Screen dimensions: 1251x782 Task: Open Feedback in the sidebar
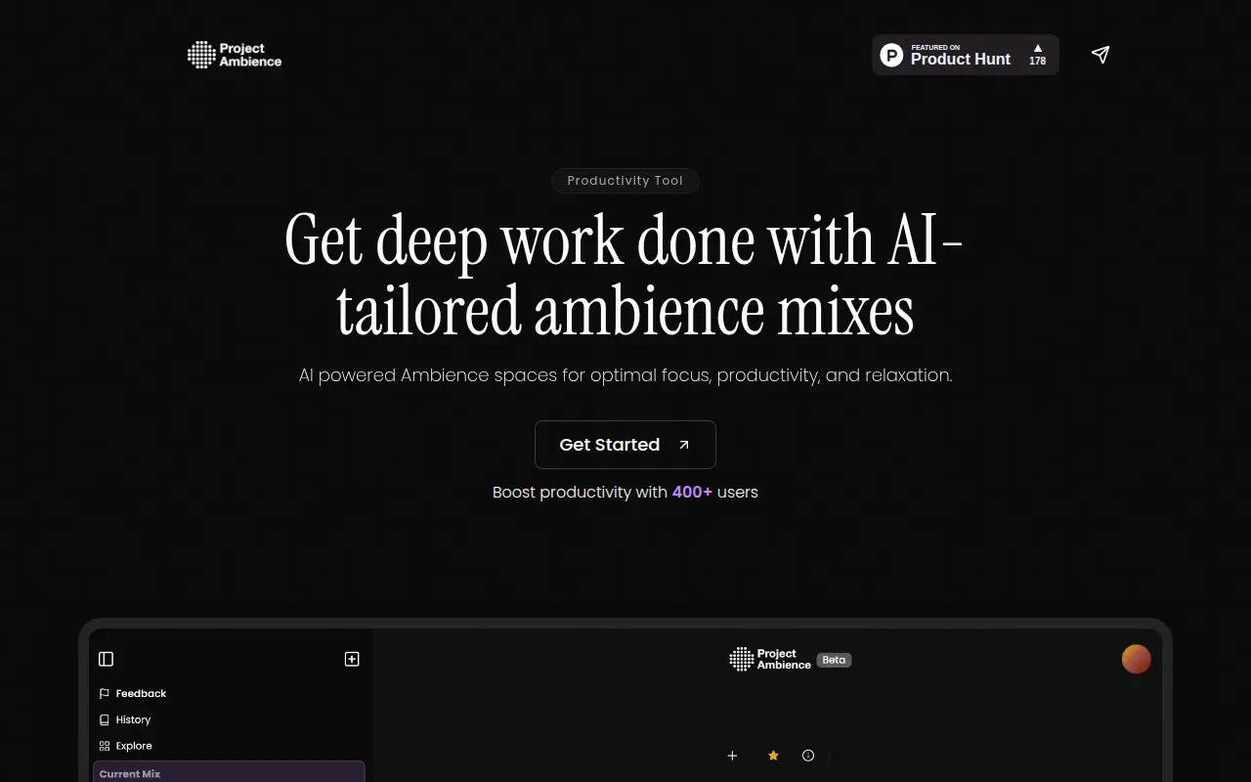(133, 693)
